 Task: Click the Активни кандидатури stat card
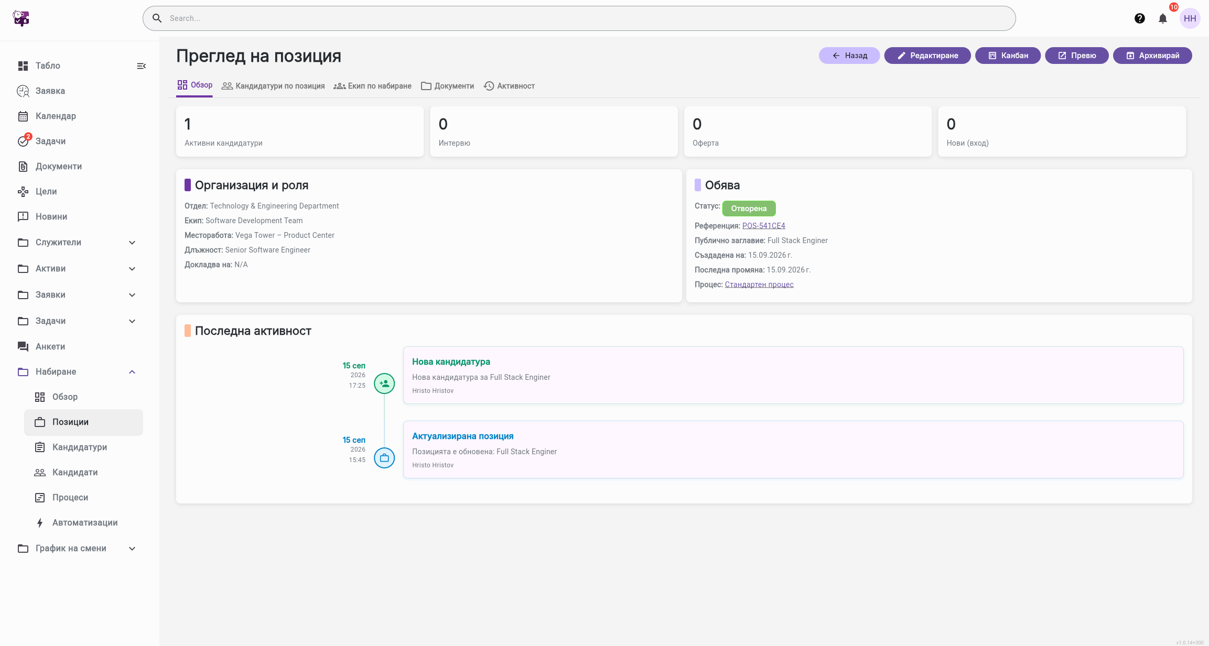point(300,132)
